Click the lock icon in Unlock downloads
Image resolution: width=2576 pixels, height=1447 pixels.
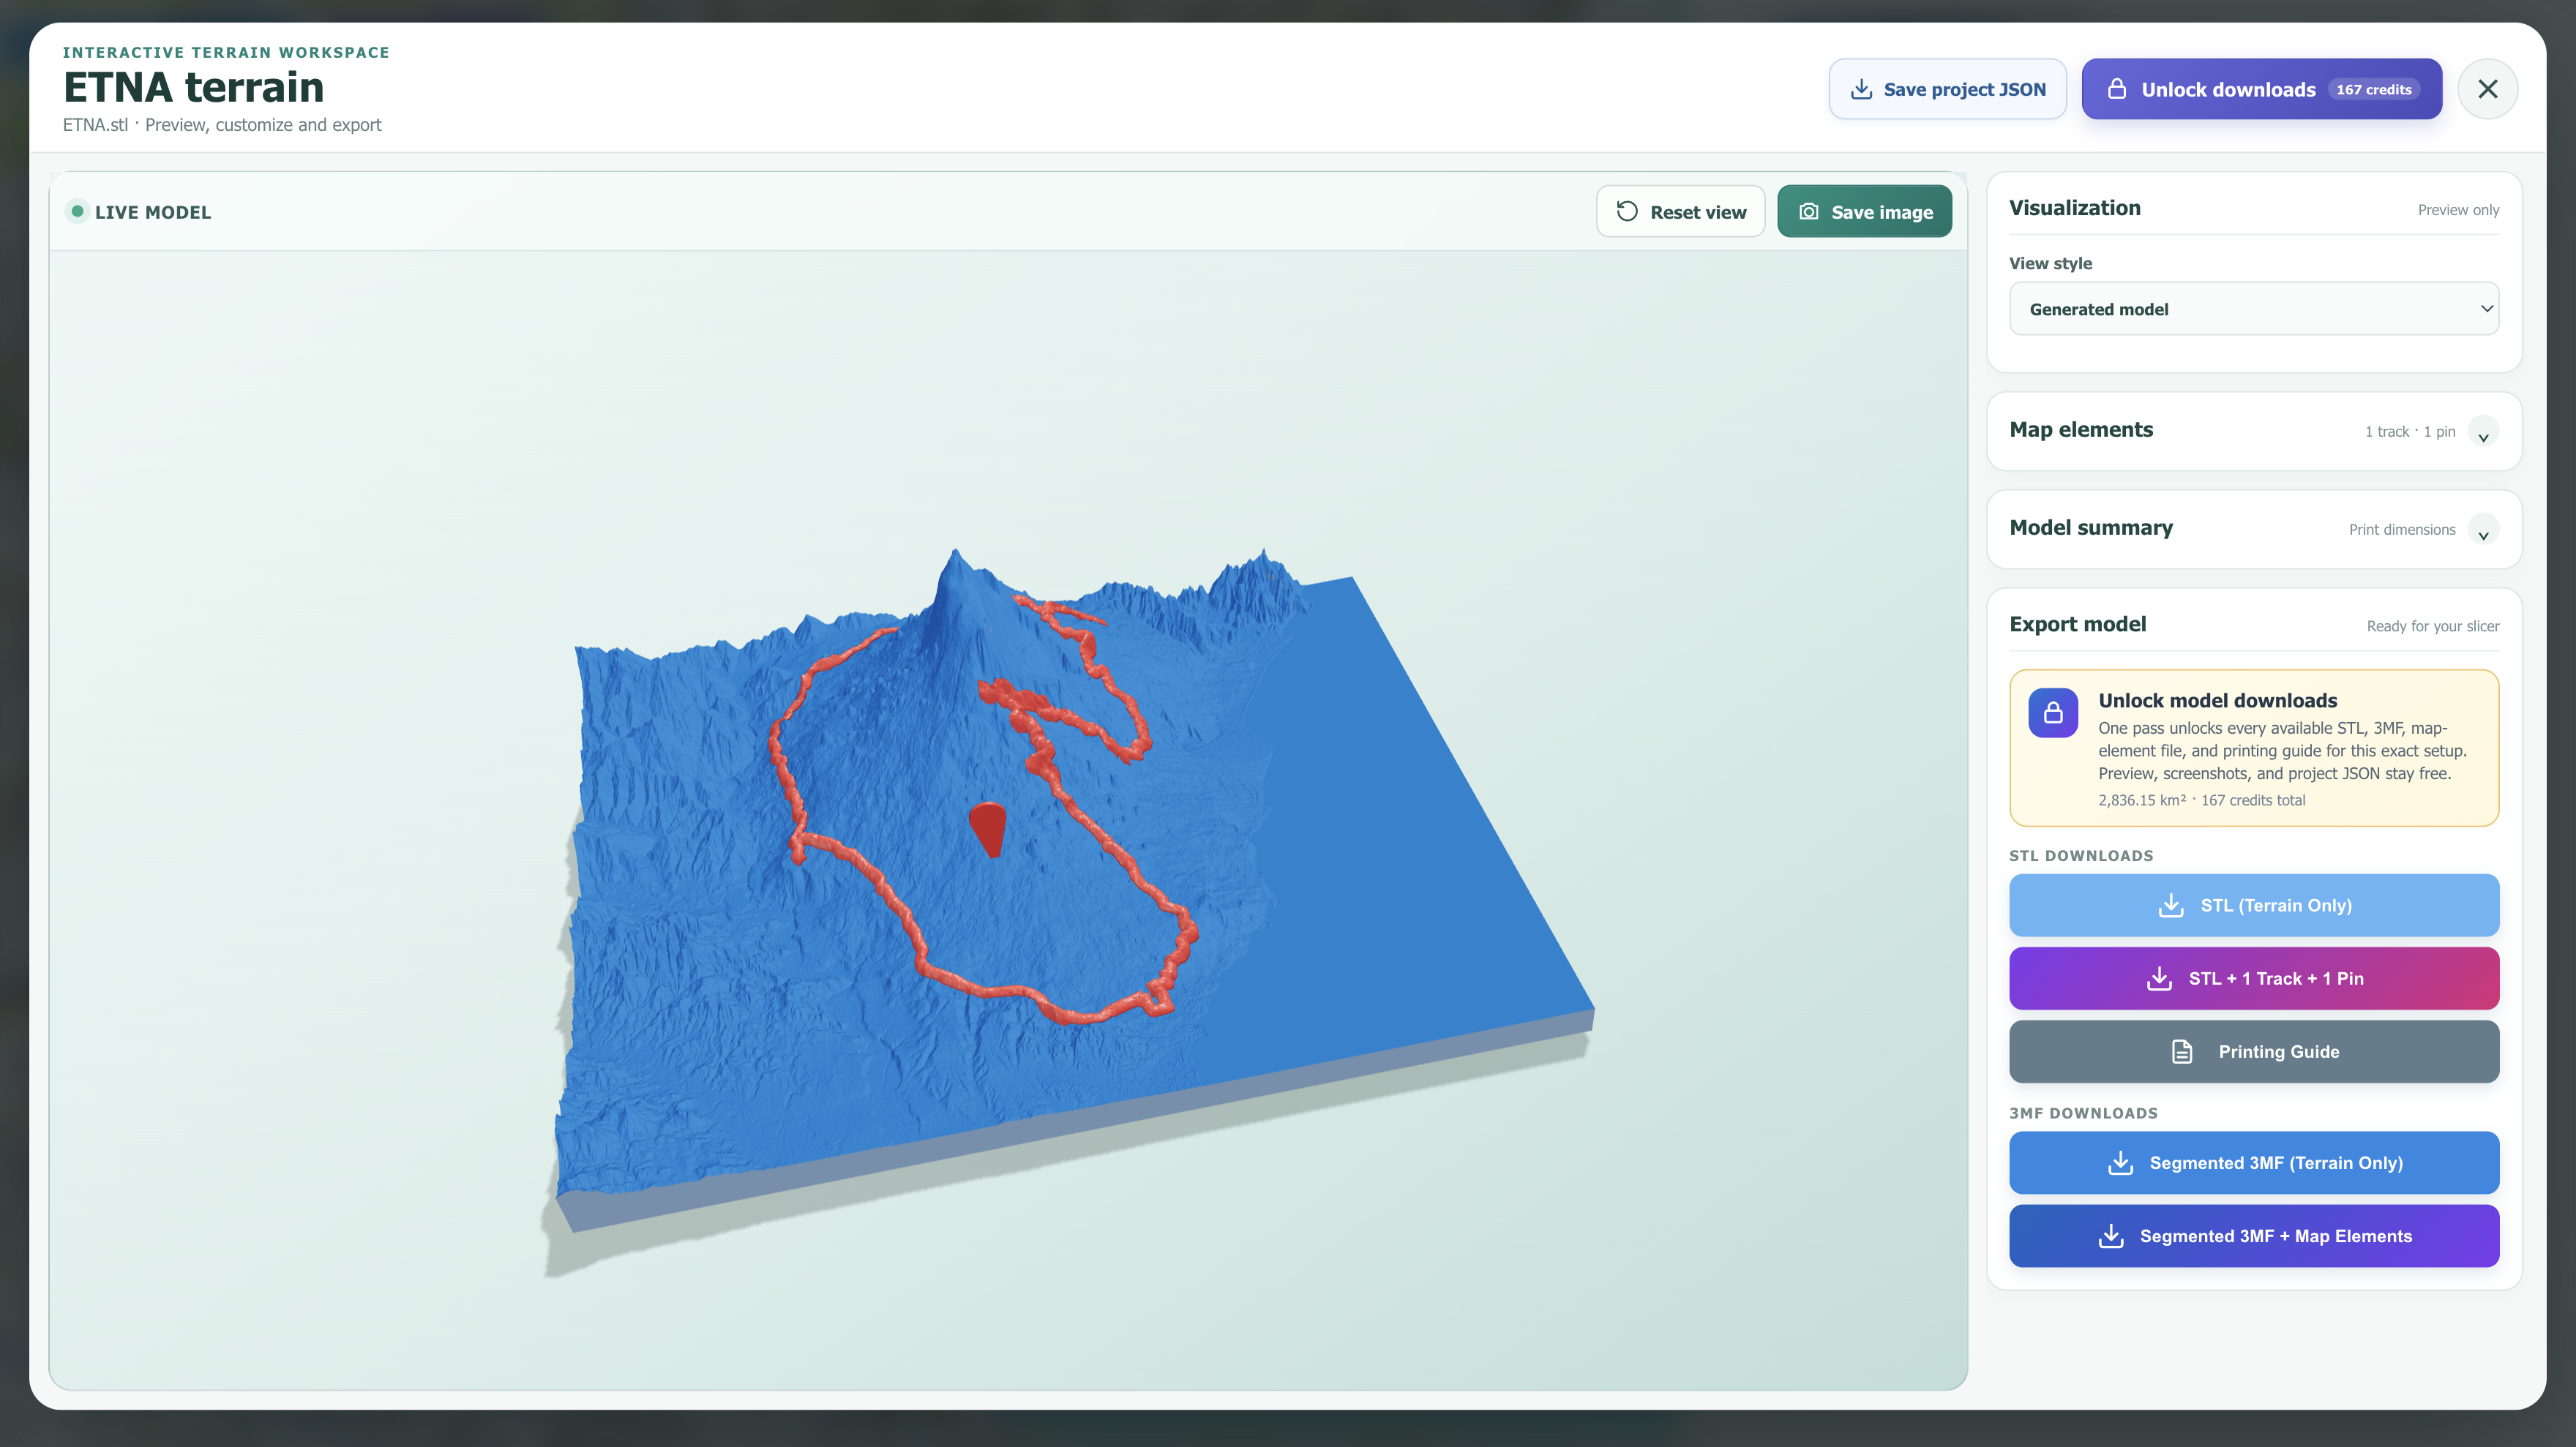pos(2117,89)
